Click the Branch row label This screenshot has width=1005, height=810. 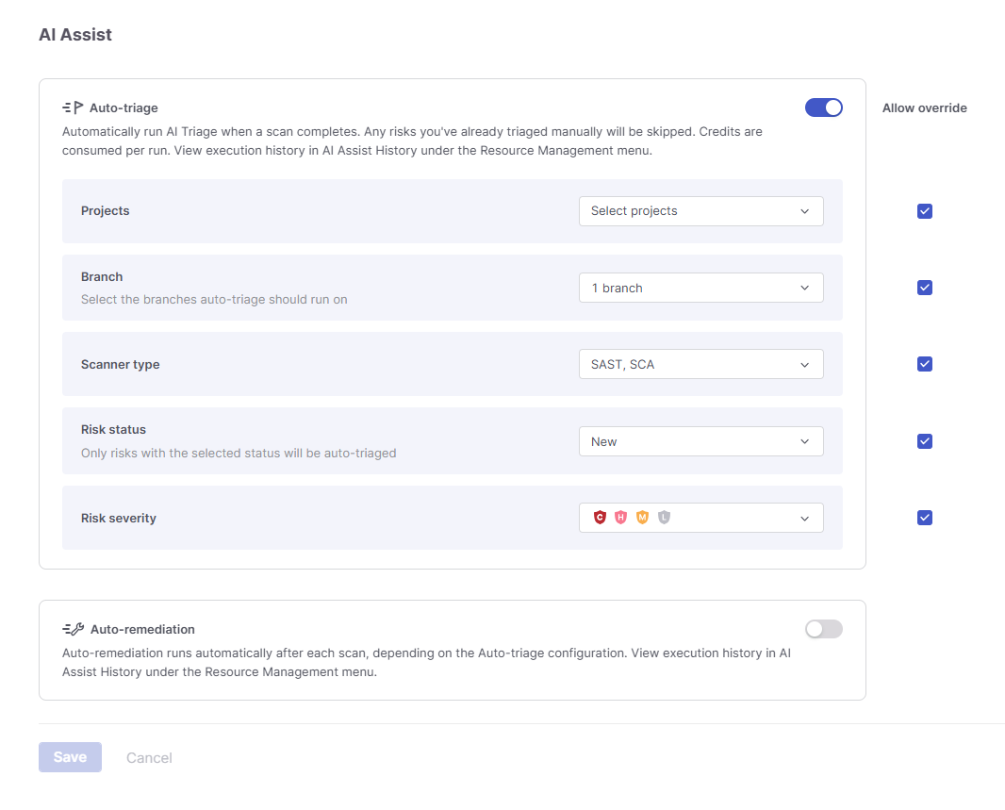point(102,277)
